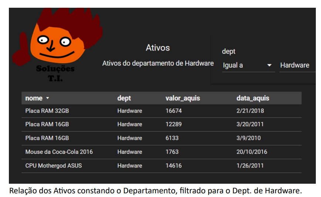Click the date 1/26/2011
The image size is (321, 197).
(250, 166)
